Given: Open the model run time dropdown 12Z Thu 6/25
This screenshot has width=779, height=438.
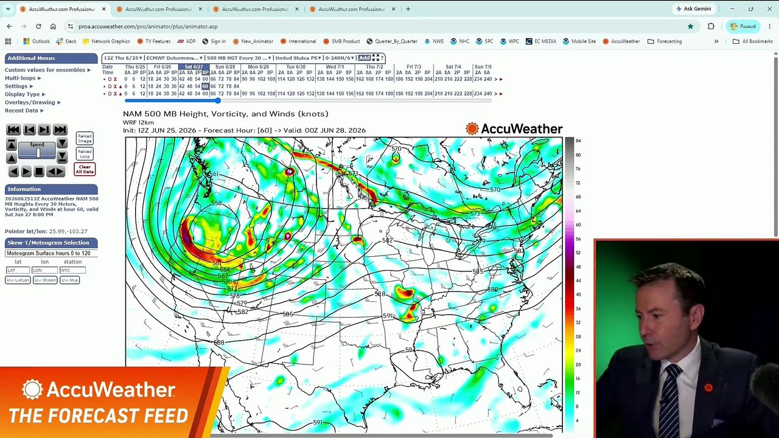Looking at the screenshot, I should click(123, 58).
